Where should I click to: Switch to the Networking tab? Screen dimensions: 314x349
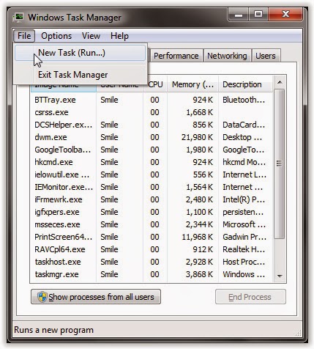coord(227,56)
